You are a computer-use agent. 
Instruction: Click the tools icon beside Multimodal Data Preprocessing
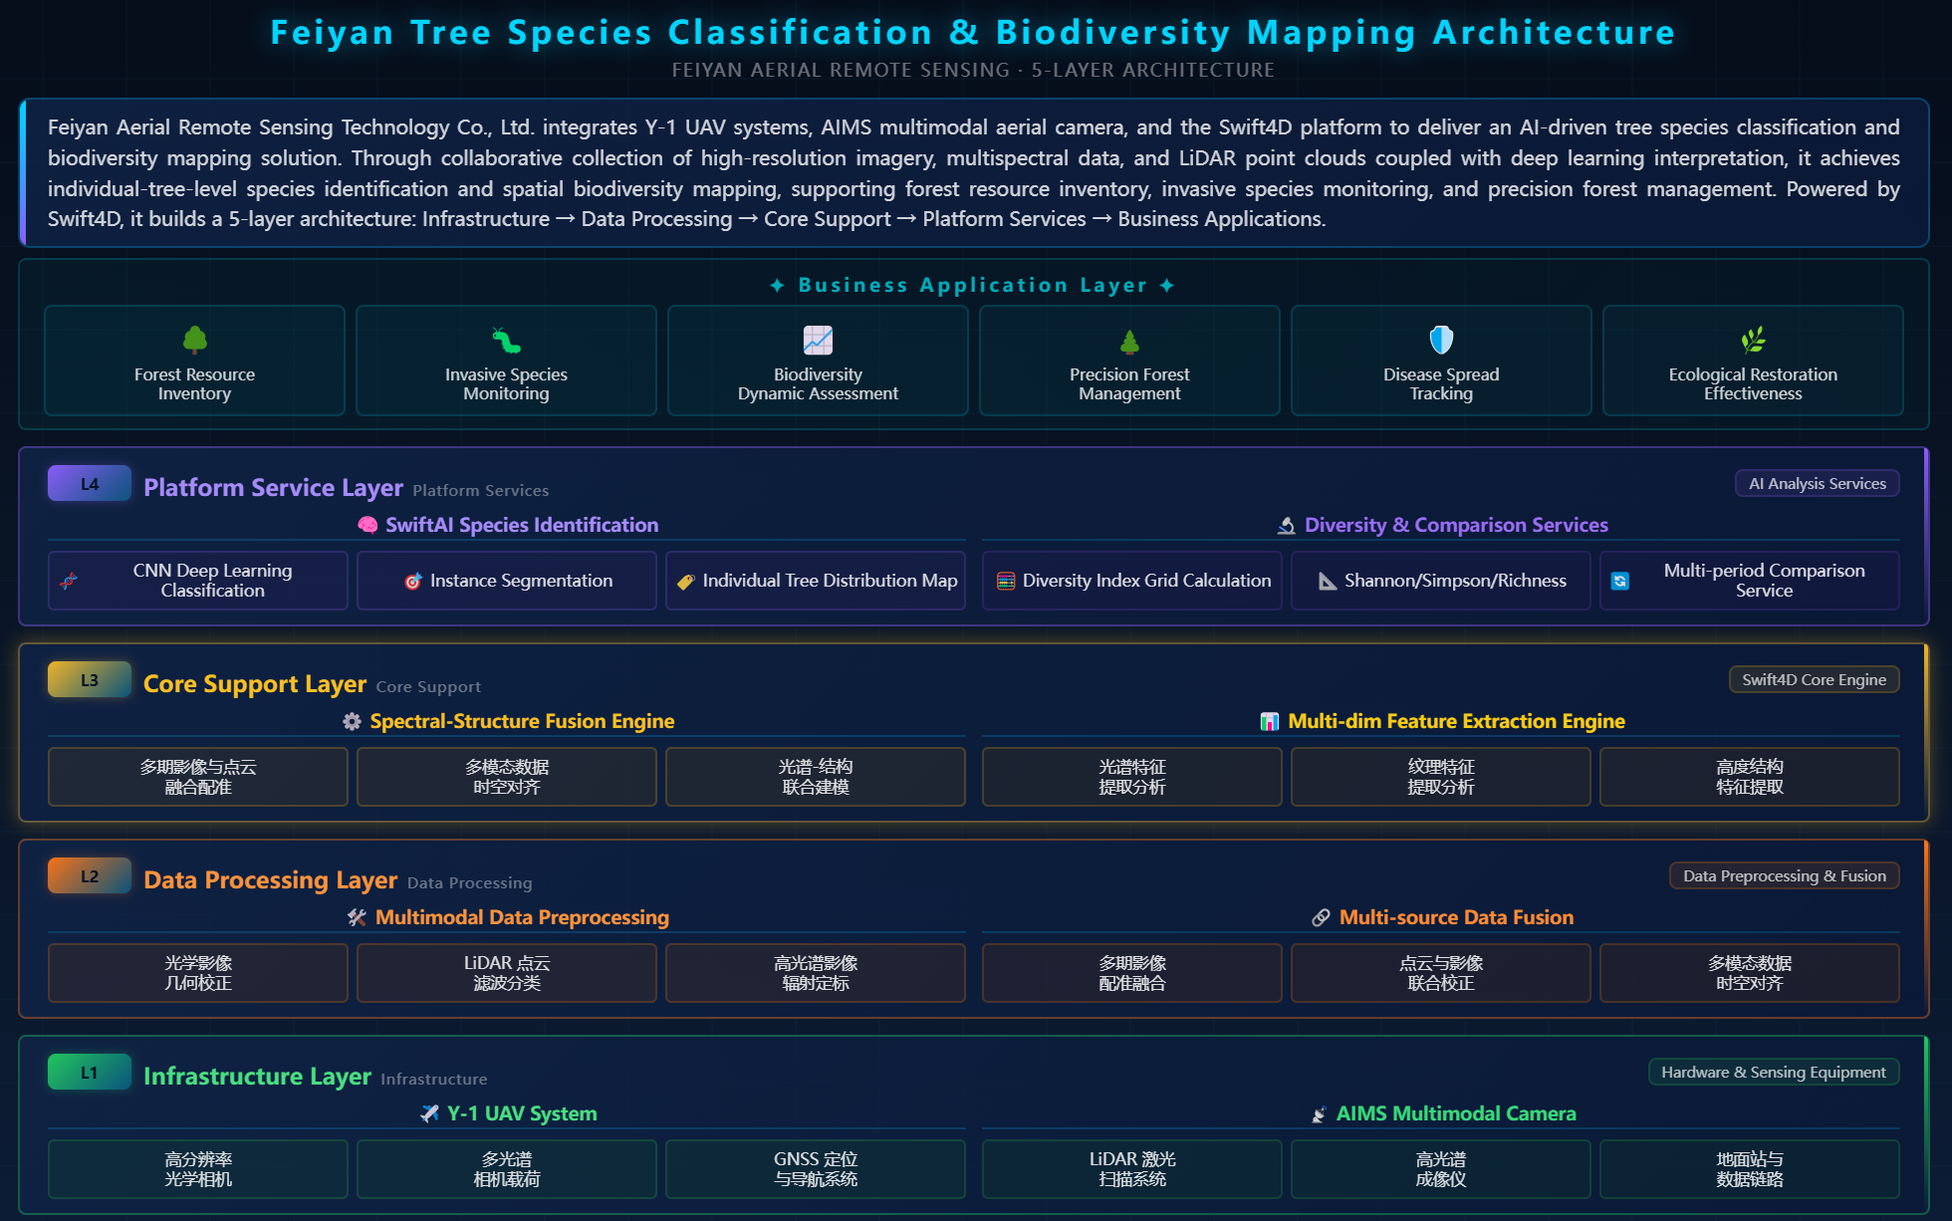pyautogui.click(x=357, y=917)
